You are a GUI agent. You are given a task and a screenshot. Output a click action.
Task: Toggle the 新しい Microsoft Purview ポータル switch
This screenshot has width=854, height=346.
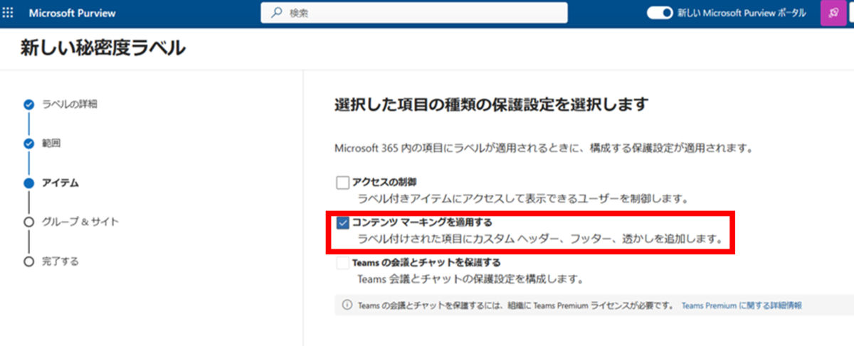(659, 13)
